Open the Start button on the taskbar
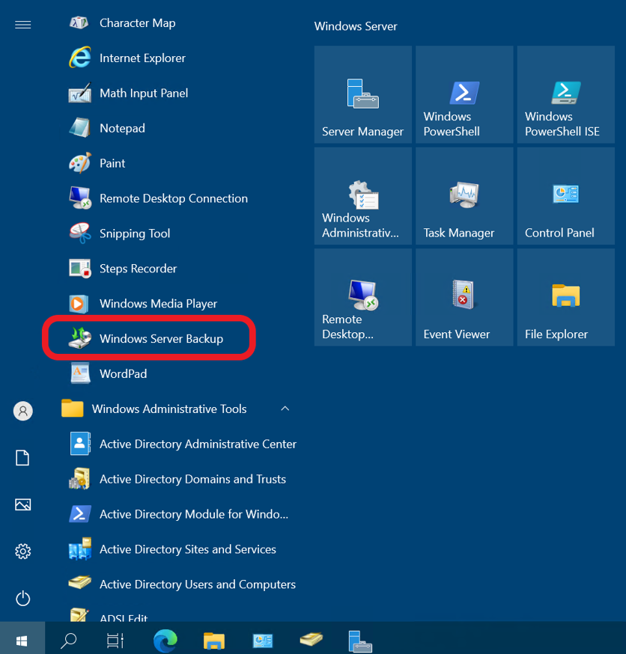 (22, 638)
